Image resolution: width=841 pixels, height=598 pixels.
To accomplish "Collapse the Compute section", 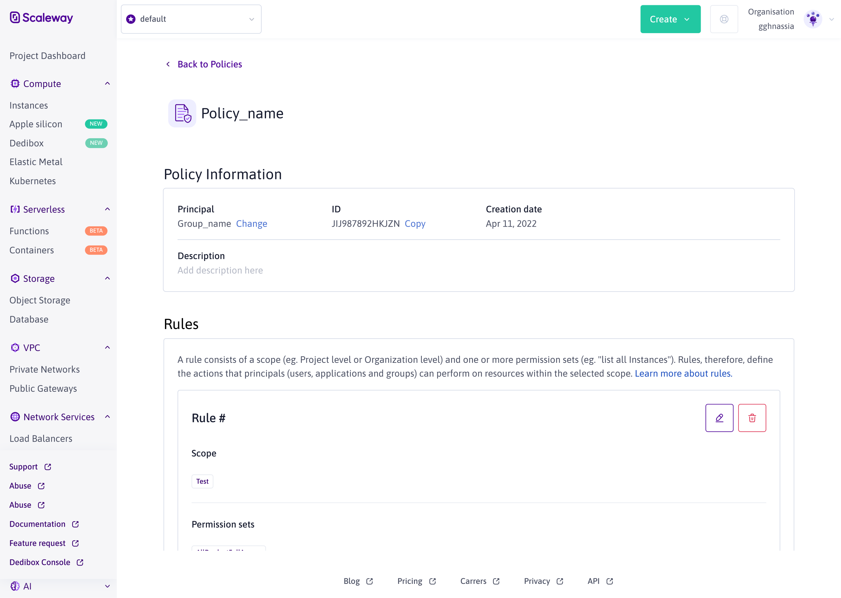I will point(107,84).
